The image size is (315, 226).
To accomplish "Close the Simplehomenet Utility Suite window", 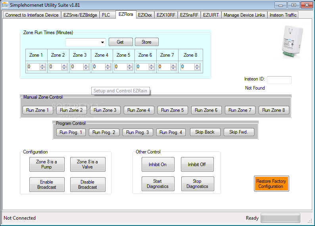I will point(307,5).
